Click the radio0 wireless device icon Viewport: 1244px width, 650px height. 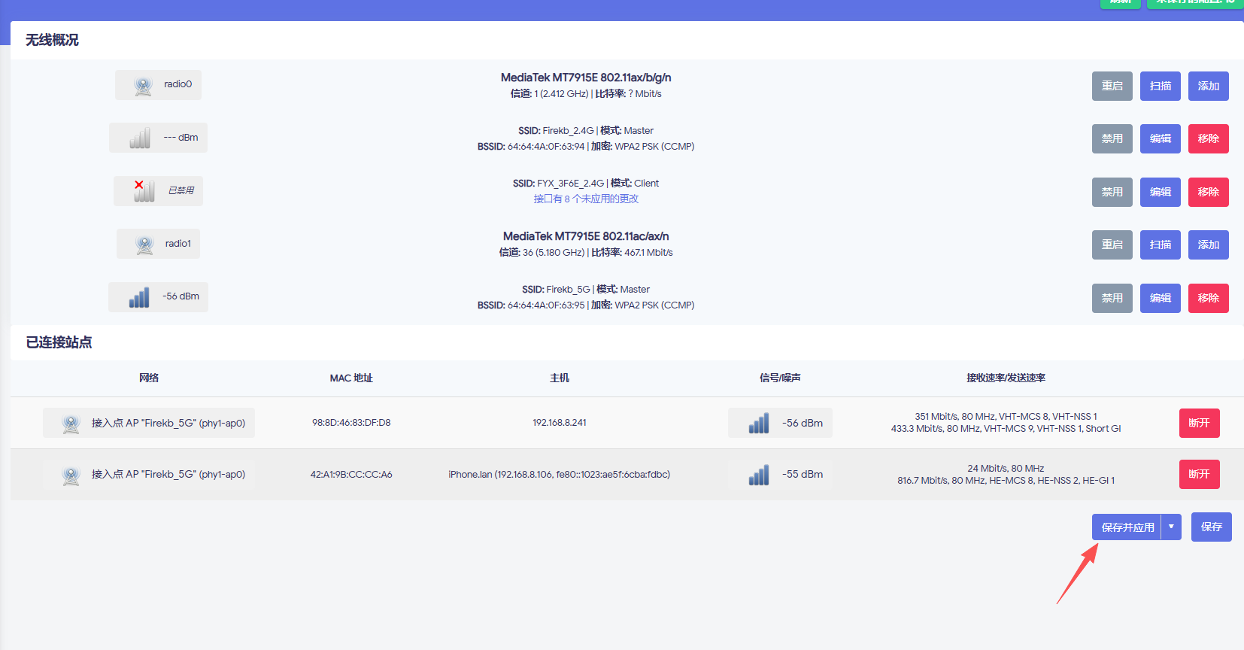click(143, 85)
